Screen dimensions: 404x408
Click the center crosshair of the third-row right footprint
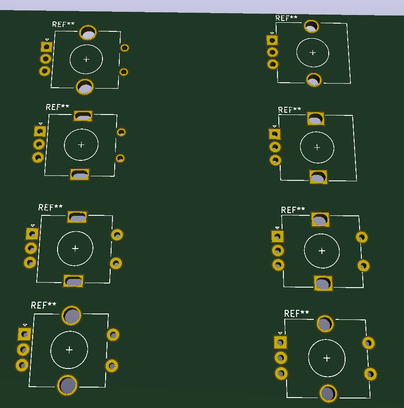coord(322,250)
